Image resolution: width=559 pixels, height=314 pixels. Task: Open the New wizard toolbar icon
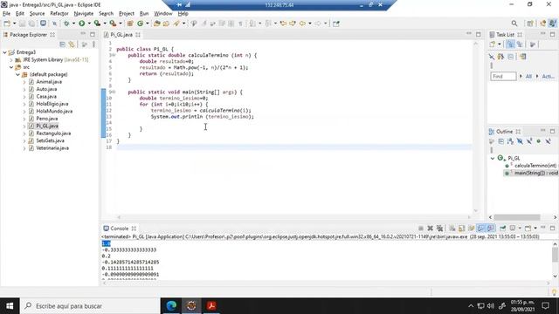pyautogui.click(x=7, y=24)
